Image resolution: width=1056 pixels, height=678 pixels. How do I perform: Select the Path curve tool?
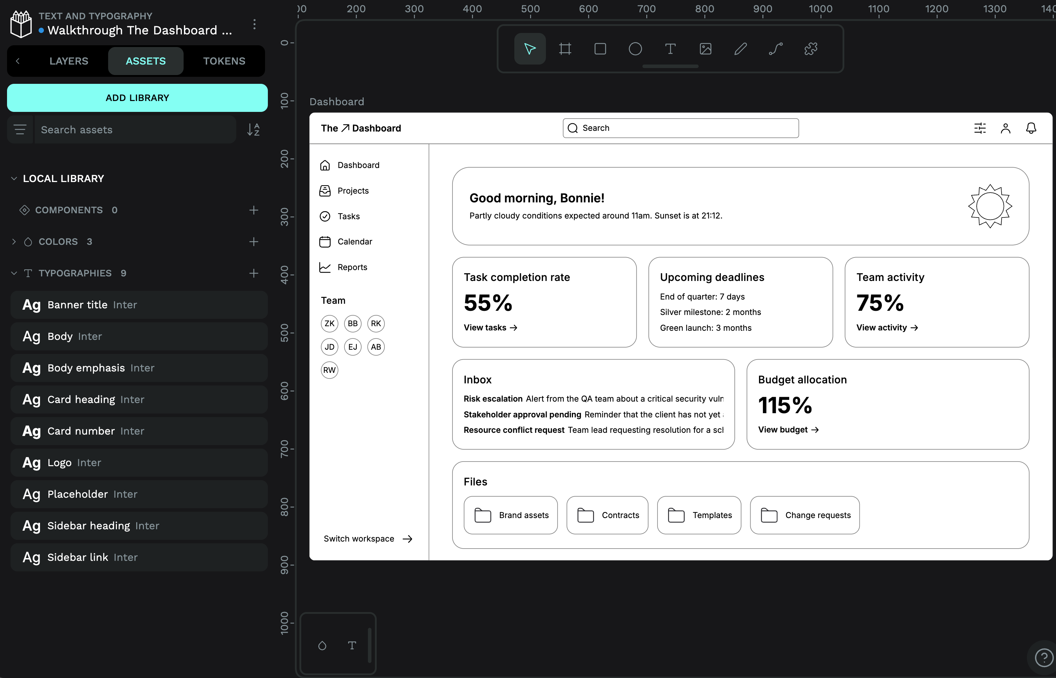(x=775, y=49)
